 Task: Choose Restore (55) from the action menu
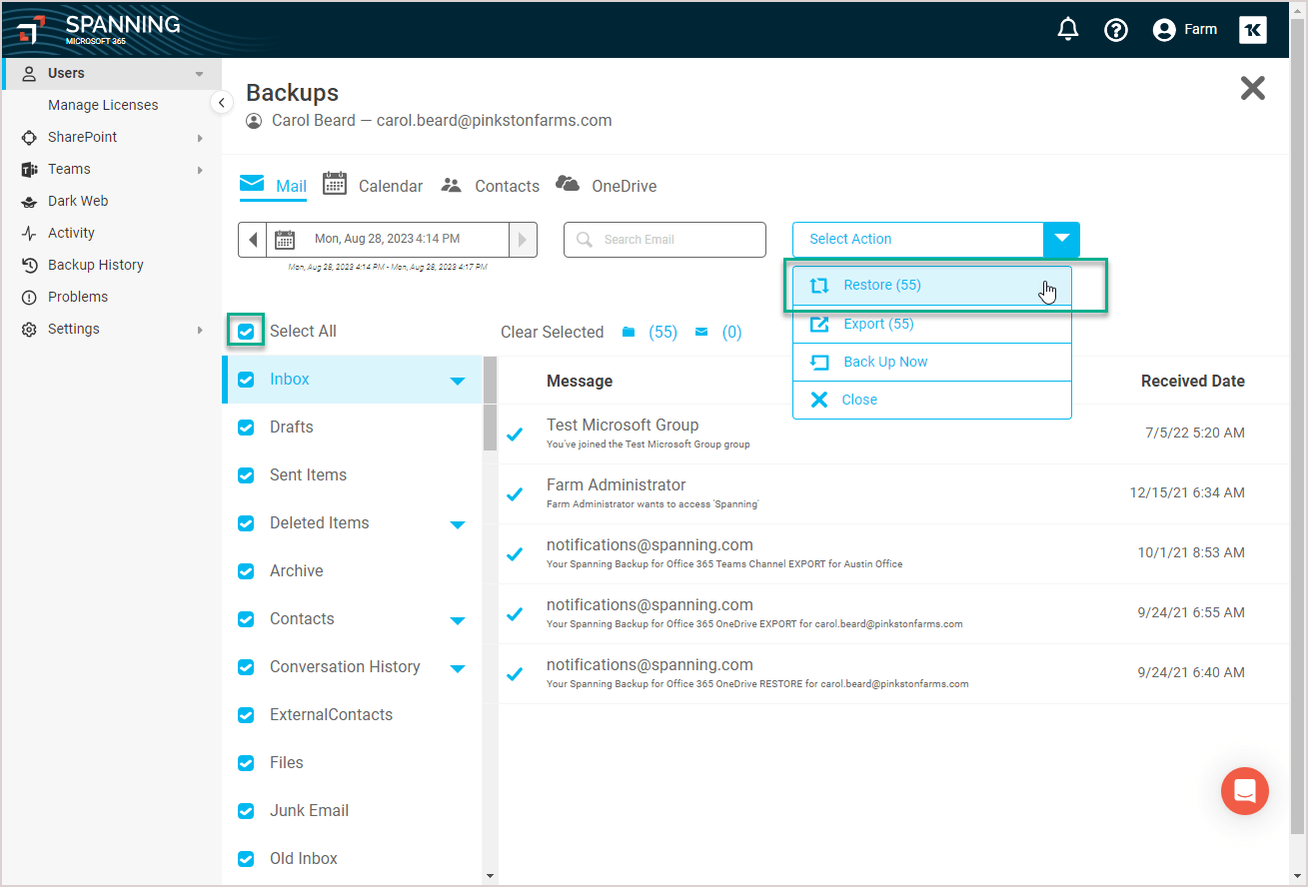click(883, 285)
